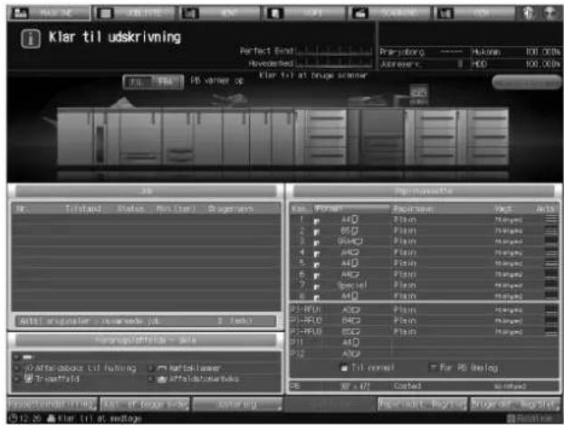Image resolution: width=564 pixels, height=425 pixels.
Task: Select the PI1 A4 row
Action: pos(424,343)
